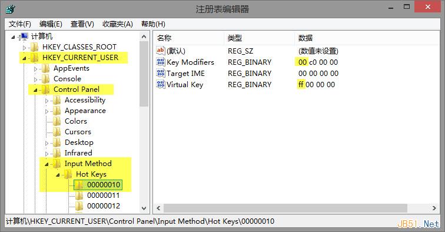445x232 pixels.
Task: Click the Colors folder icon
Action: pos(57,121)
